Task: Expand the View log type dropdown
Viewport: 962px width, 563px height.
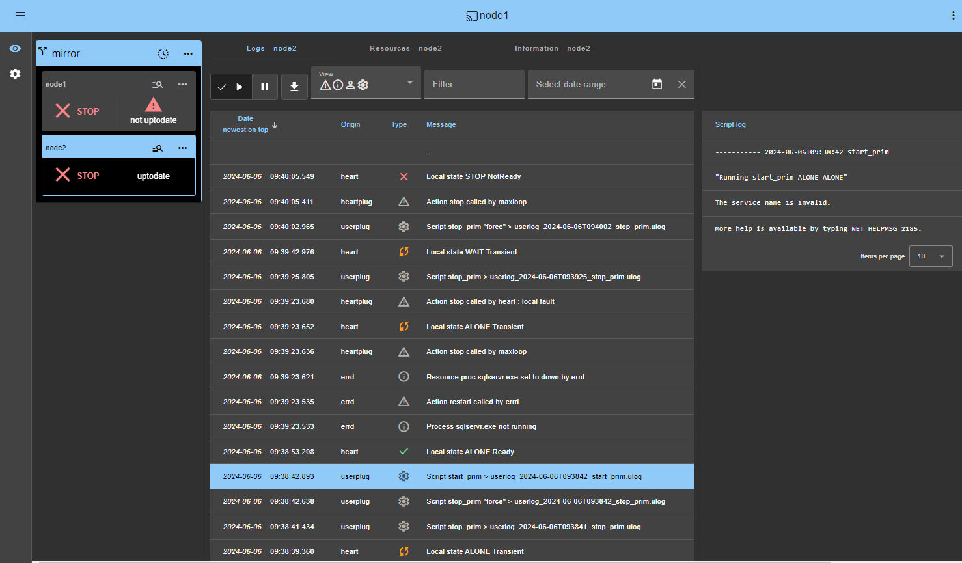Action: pos(409,83)
